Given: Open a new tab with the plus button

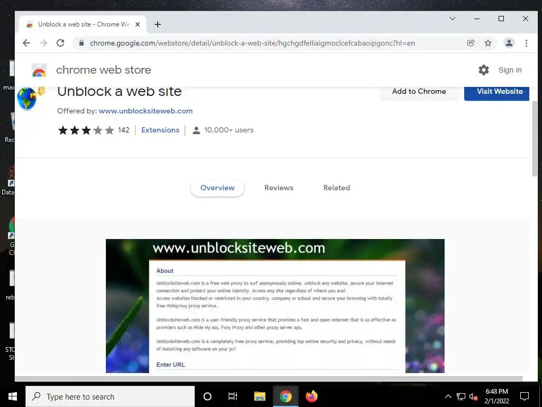Looking at the screenshot, I should pos(158,24).
